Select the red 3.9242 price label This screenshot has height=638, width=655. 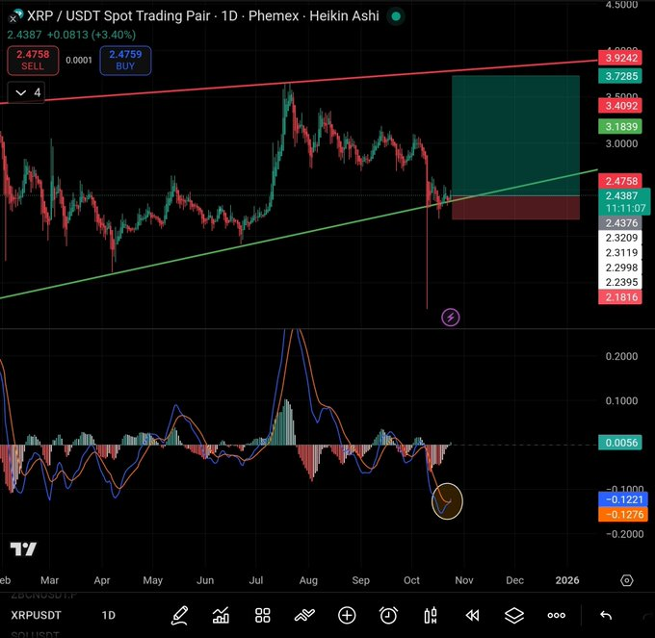pyautogui.click(x=619, y=57)
